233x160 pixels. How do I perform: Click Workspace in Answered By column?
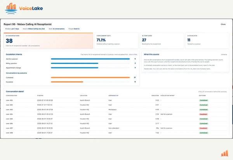point(112,110)
